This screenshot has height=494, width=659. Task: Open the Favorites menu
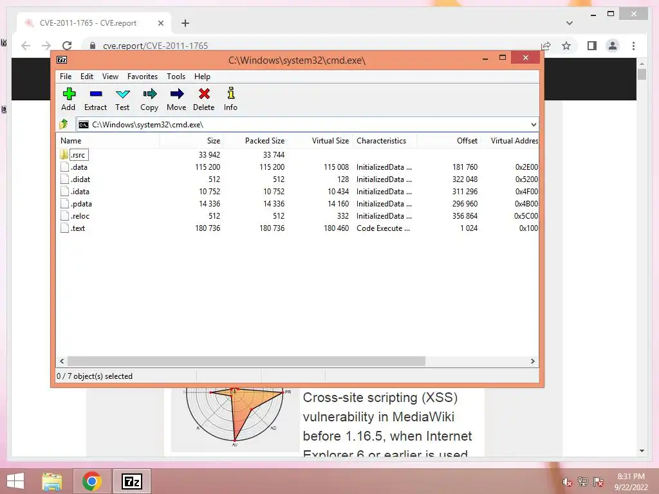click(142, 77)
